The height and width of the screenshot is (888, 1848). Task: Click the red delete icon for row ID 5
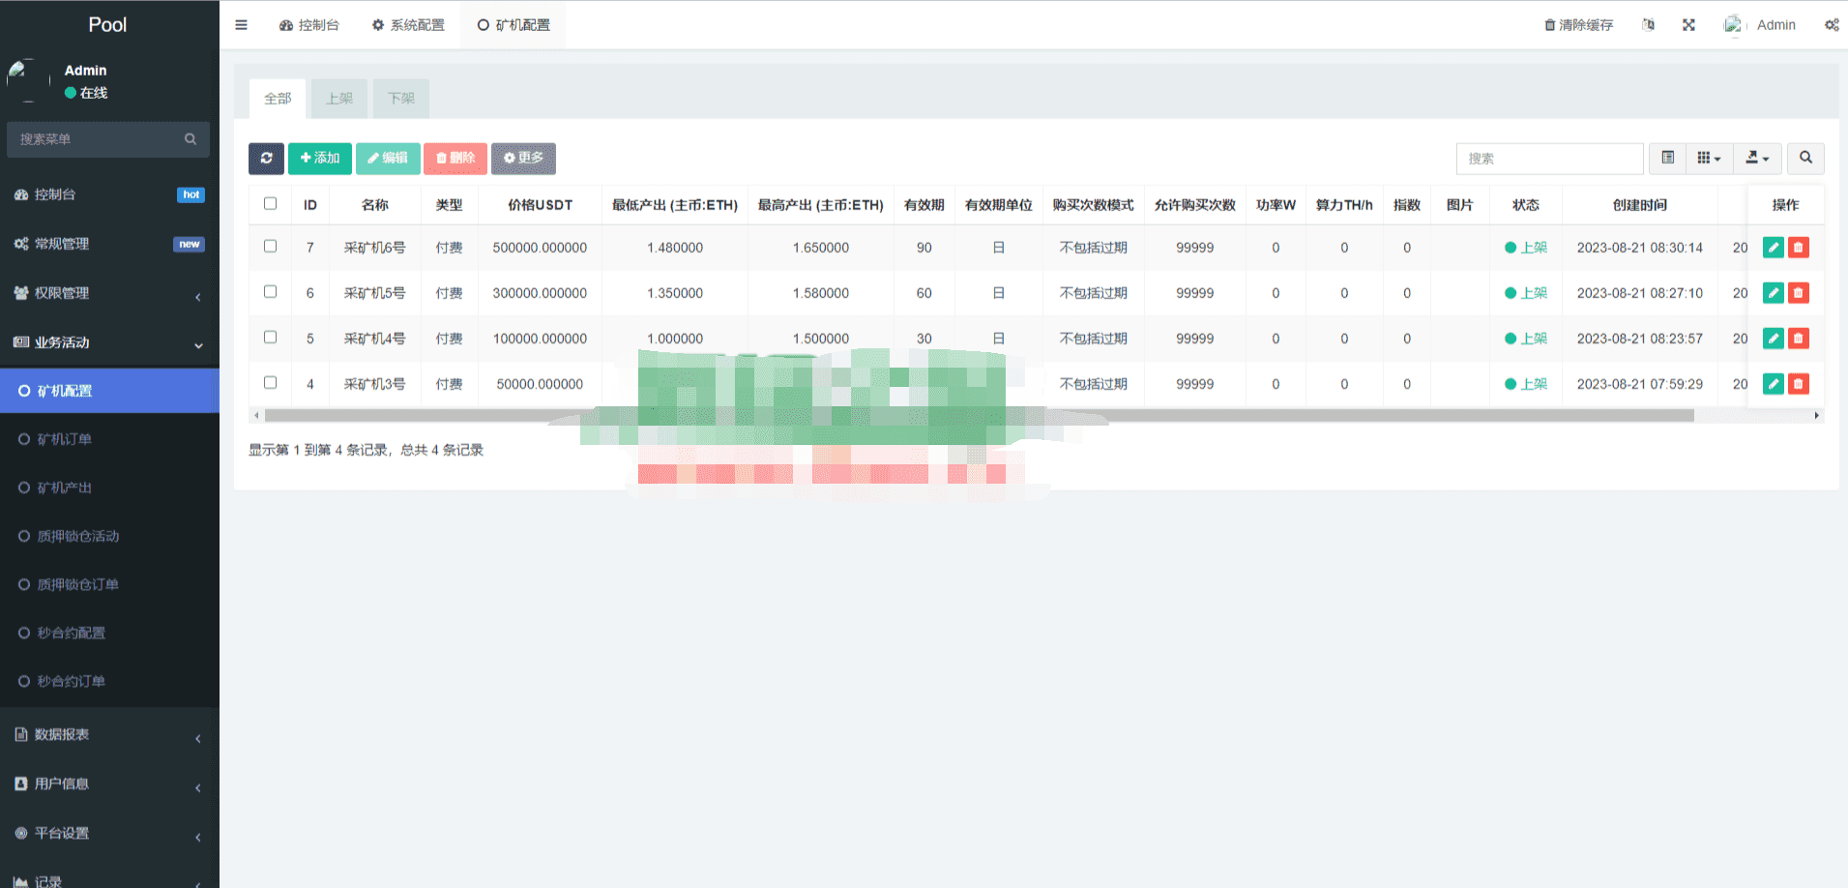(x=1799, y=339)
